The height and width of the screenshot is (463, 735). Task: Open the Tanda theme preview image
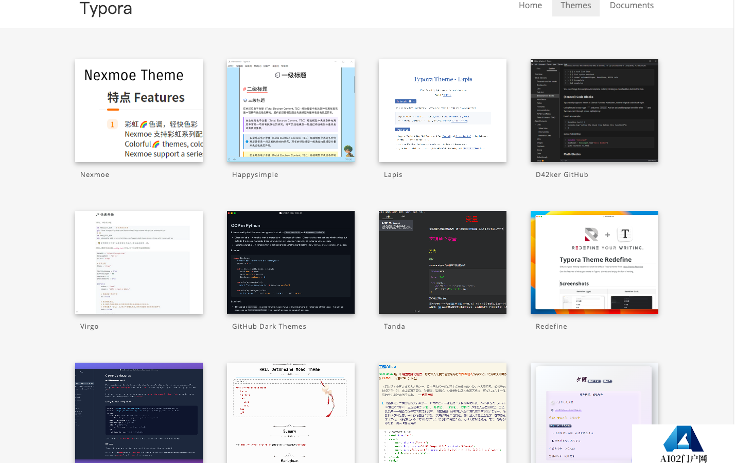click(x=443, y=262)
